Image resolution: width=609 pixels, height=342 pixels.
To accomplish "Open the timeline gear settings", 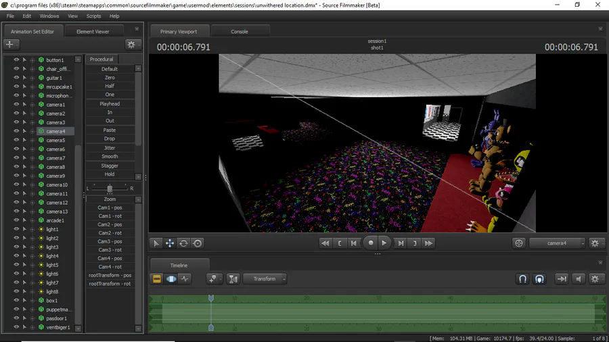I will 595,278.
